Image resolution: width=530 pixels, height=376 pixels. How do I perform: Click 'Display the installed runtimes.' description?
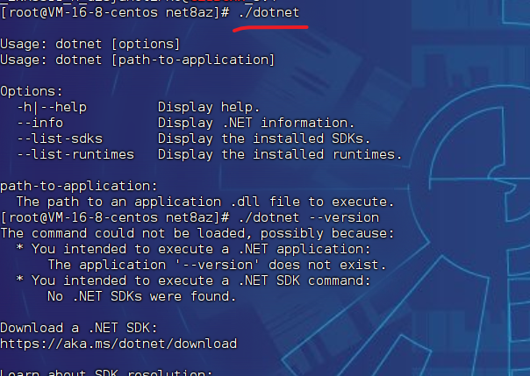point(280,154)
